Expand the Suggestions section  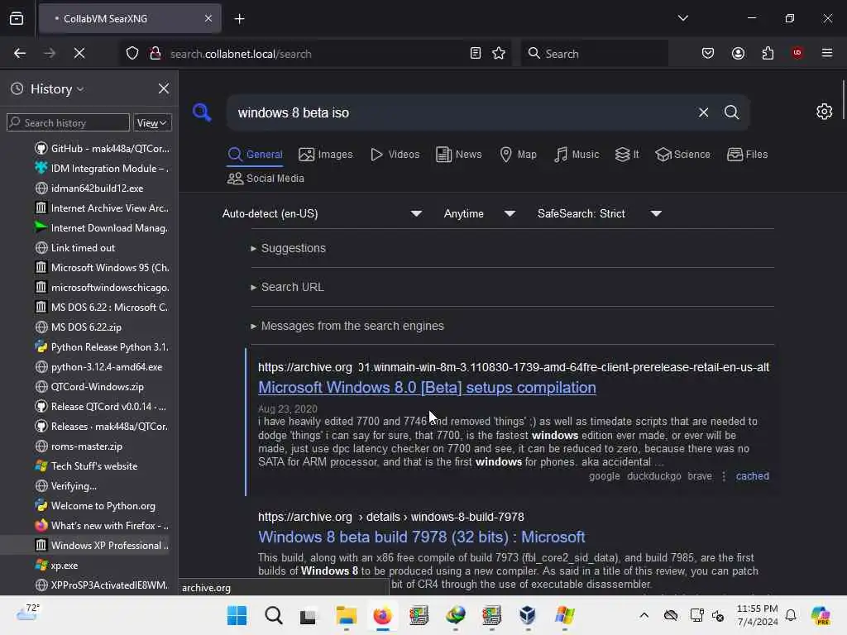[289, 248]
